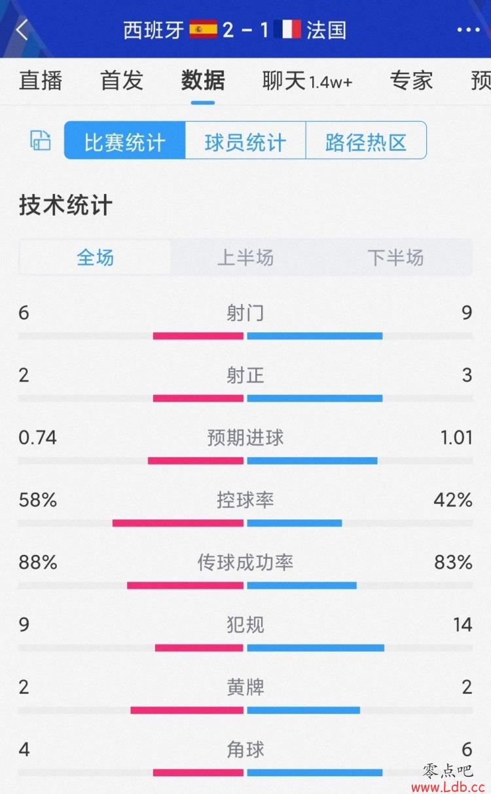Image resolution: width=491 pixels, height=794 pixels.
Task: Select the 路径热区 segment
Action: (x=366, y=140)
